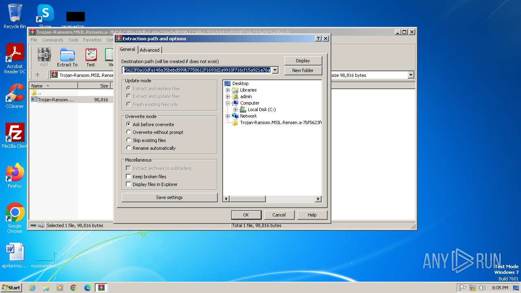521x293 pixels.
Task: Select Skip existing files option
Action: click(x=146, y=140)
